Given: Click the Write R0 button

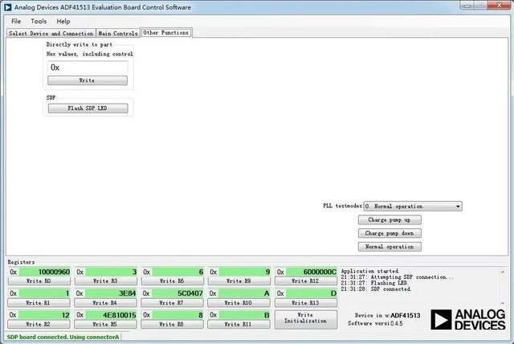Looking at the screenshot, I should tap(39, 281).
